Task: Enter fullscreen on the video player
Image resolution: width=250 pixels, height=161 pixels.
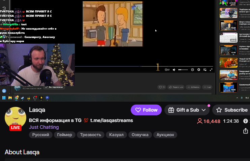Action: 211,70
